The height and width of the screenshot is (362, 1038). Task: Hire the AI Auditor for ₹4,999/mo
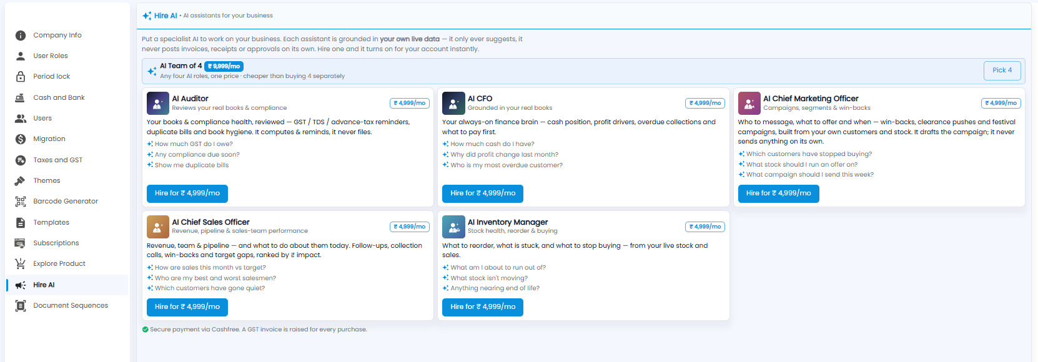[x=187, y=193]
